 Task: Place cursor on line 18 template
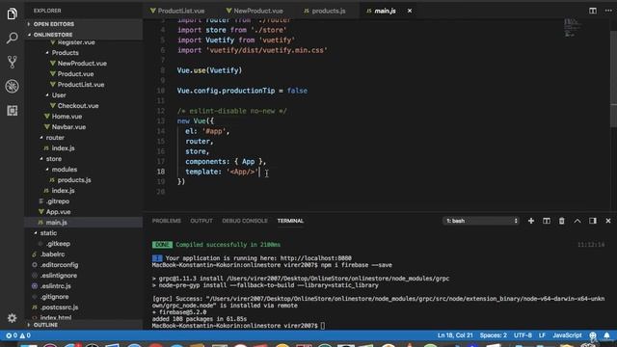click(x=223, y=172)
